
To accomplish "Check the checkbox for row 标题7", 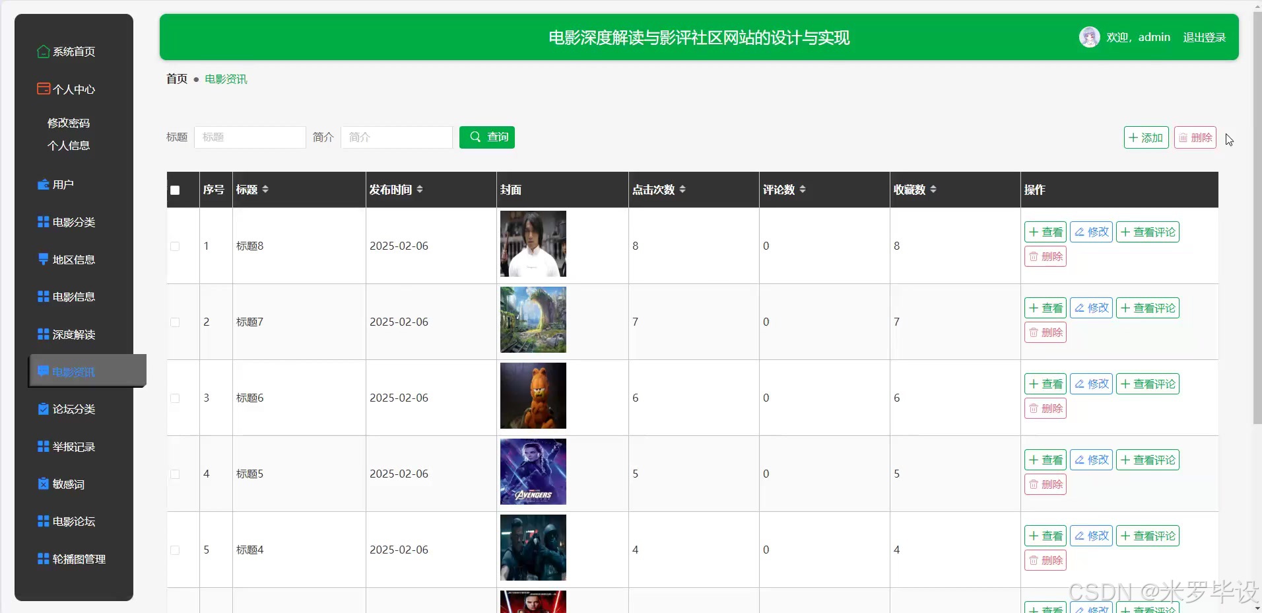I will [x=175, y=322].
